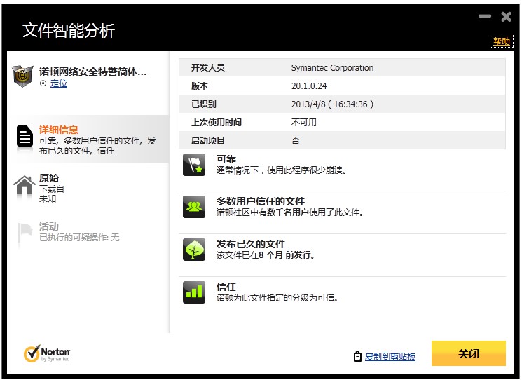
Task: Click the Symantec Corporation developer value
Action: (332, 68)
